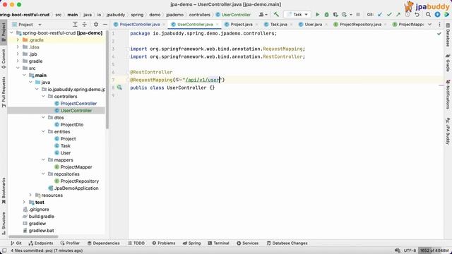Commit changes with Git checkmark
The width and height of the screenshot is (452, 254).
tap(389, 14)
